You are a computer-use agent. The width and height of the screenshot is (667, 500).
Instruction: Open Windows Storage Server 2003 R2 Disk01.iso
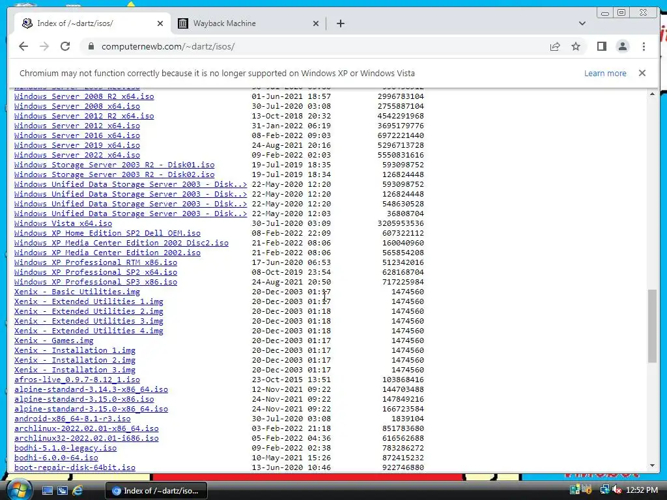click(115, 165)
